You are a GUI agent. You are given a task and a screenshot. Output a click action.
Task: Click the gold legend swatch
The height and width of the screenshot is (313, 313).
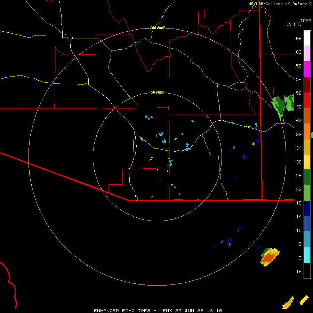click(307, 147)
